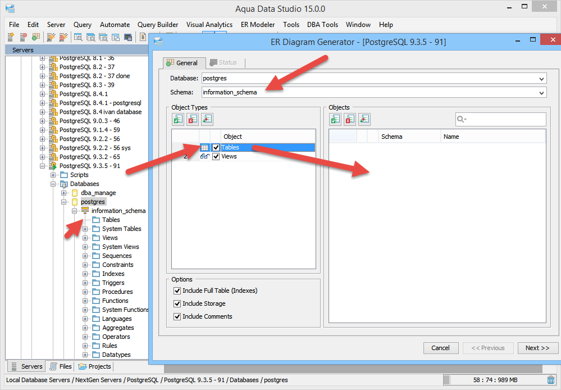Click the memory usage indicator
The width and height of the screenshot is (561, 390).
tap(495, 380)
